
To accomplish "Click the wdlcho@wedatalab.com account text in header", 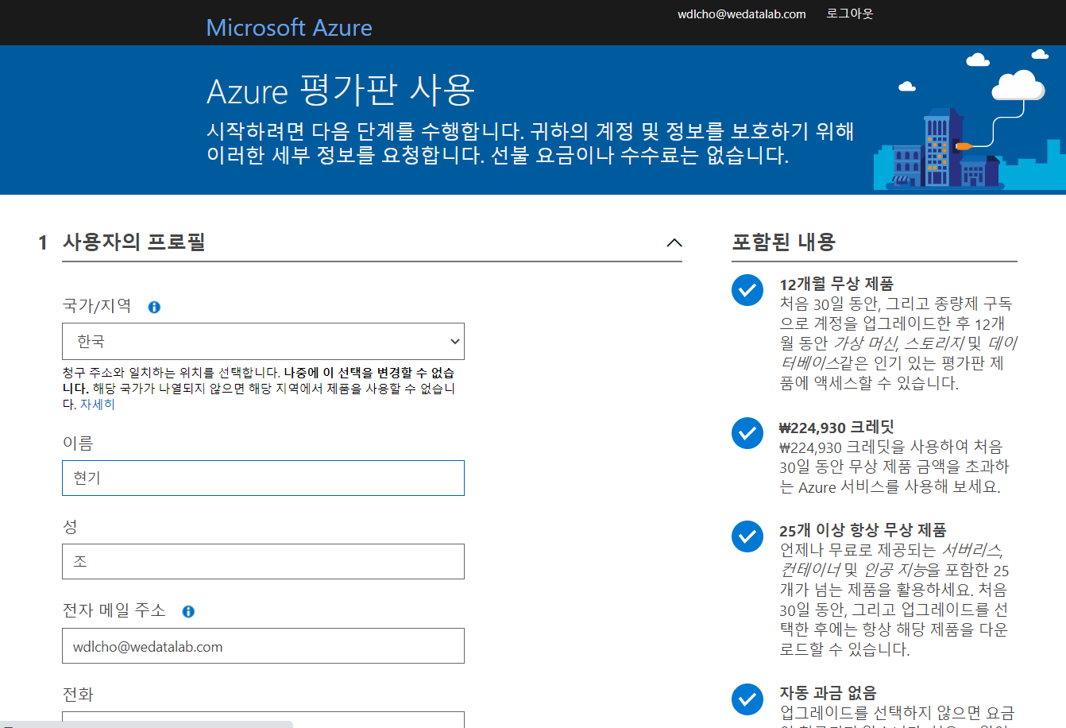I will (x=742, y=14).
